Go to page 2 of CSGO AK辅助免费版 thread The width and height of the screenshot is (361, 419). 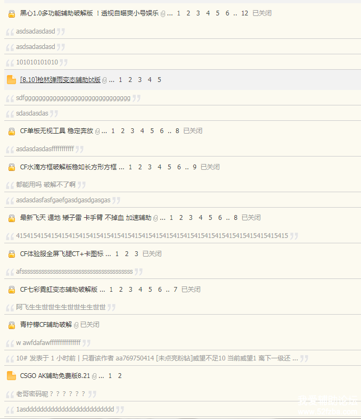120,376
